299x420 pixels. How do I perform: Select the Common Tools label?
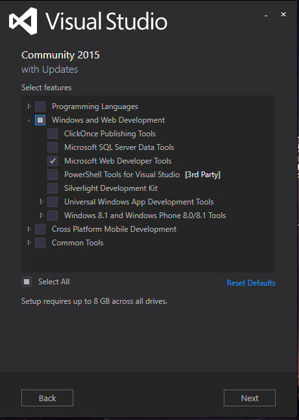pyautogui.click(x=78, y=243)
